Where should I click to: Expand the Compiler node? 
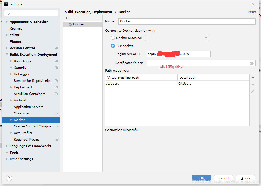click(11, 67)
